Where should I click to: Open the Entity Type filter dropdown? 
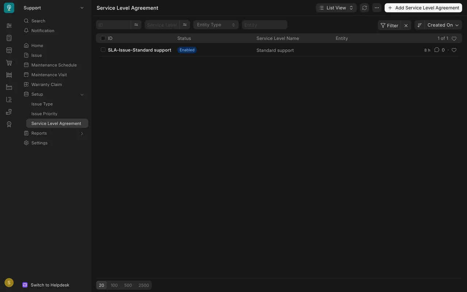coord(216,25)
